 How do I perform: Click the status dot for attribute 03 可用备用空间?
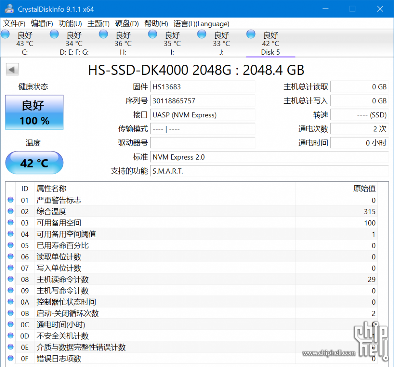10,222
